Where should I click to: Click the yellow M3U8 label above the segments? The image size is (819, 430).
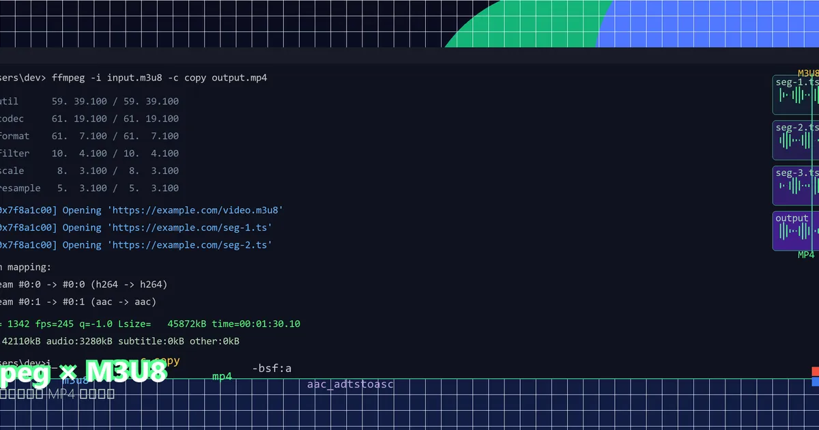(x=809, y=72)
